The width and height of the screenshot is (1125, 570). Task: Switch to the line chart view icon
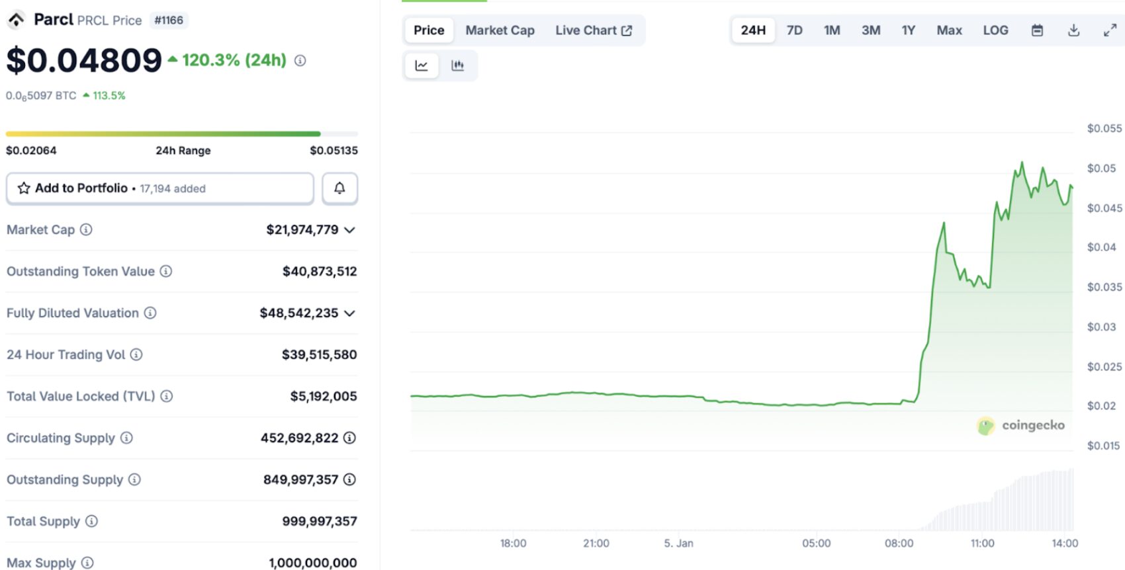tap(422, 65)
